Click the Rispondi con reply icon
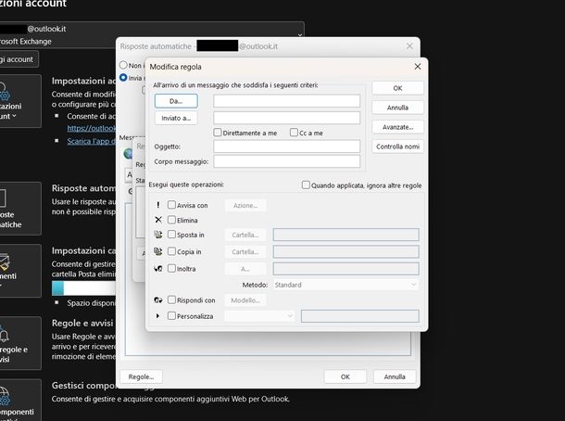This screenshot has height=421, width=565. coord(157,300)
